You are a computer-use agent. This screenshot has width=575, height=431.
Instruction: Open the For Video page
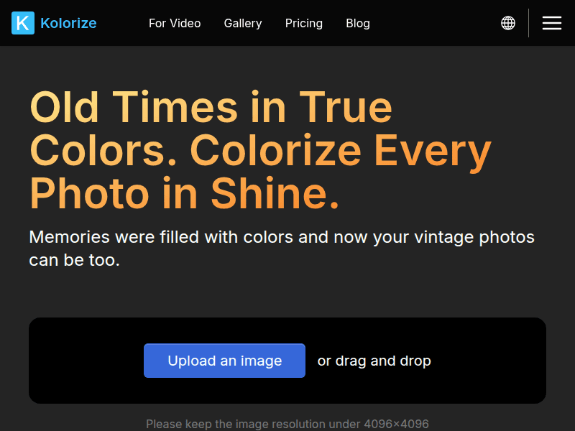point(175,24)
